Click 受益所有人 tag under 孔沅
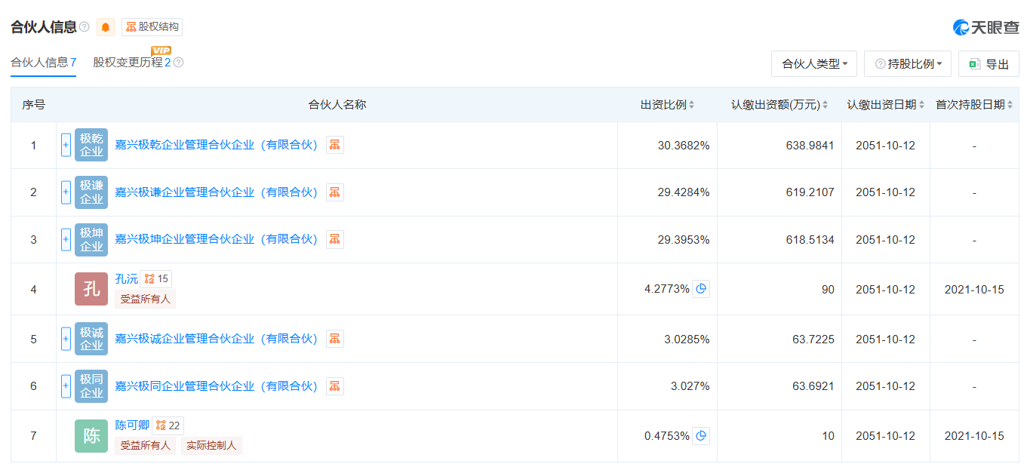1027x467 pixels. click(146, 299)
